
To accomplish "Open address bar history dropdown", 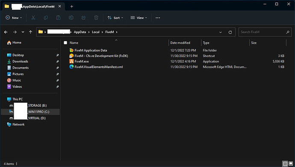I will click(221, 32).
